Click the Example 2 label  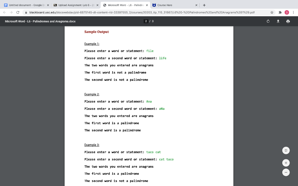pos(92,94)
